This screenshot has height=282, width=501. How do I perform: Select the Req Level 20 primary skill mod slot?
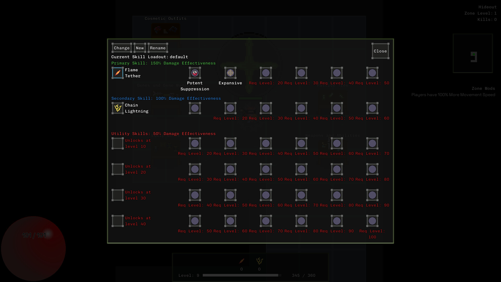[266, 73]
